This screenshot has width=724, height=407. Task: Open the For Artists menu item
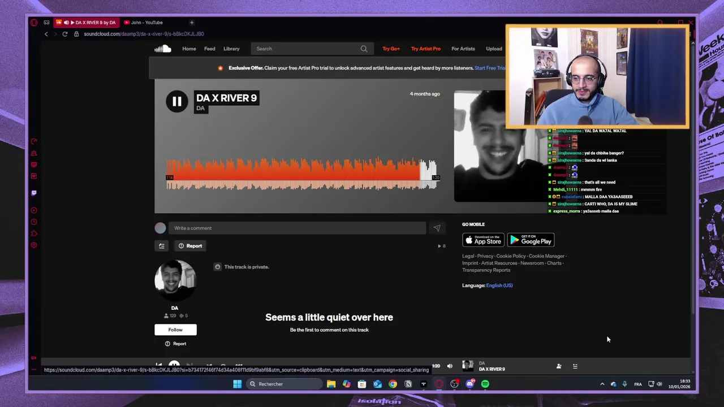(463, 49)
